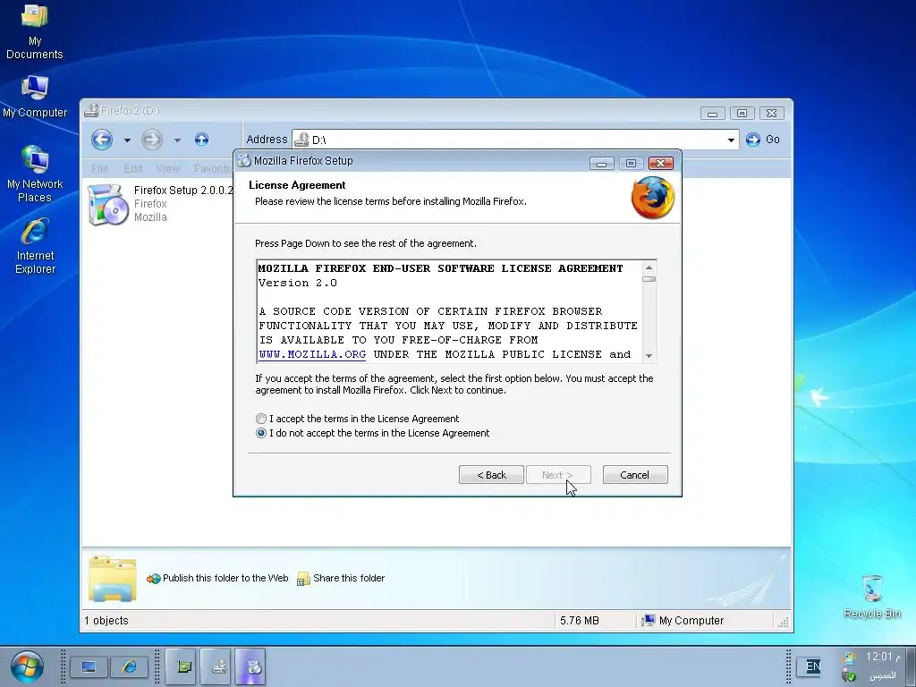Image resolution: width=916 pixels, height=687 pixels.
Task: Click the taskbar clock showing 12:01
Action: point(882,657)
